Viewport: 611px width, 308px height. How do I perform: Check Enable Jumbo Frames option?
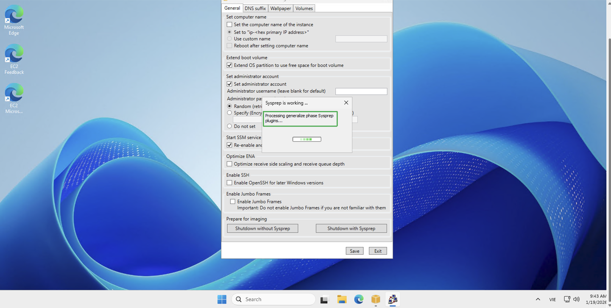(x=233, y=202)
